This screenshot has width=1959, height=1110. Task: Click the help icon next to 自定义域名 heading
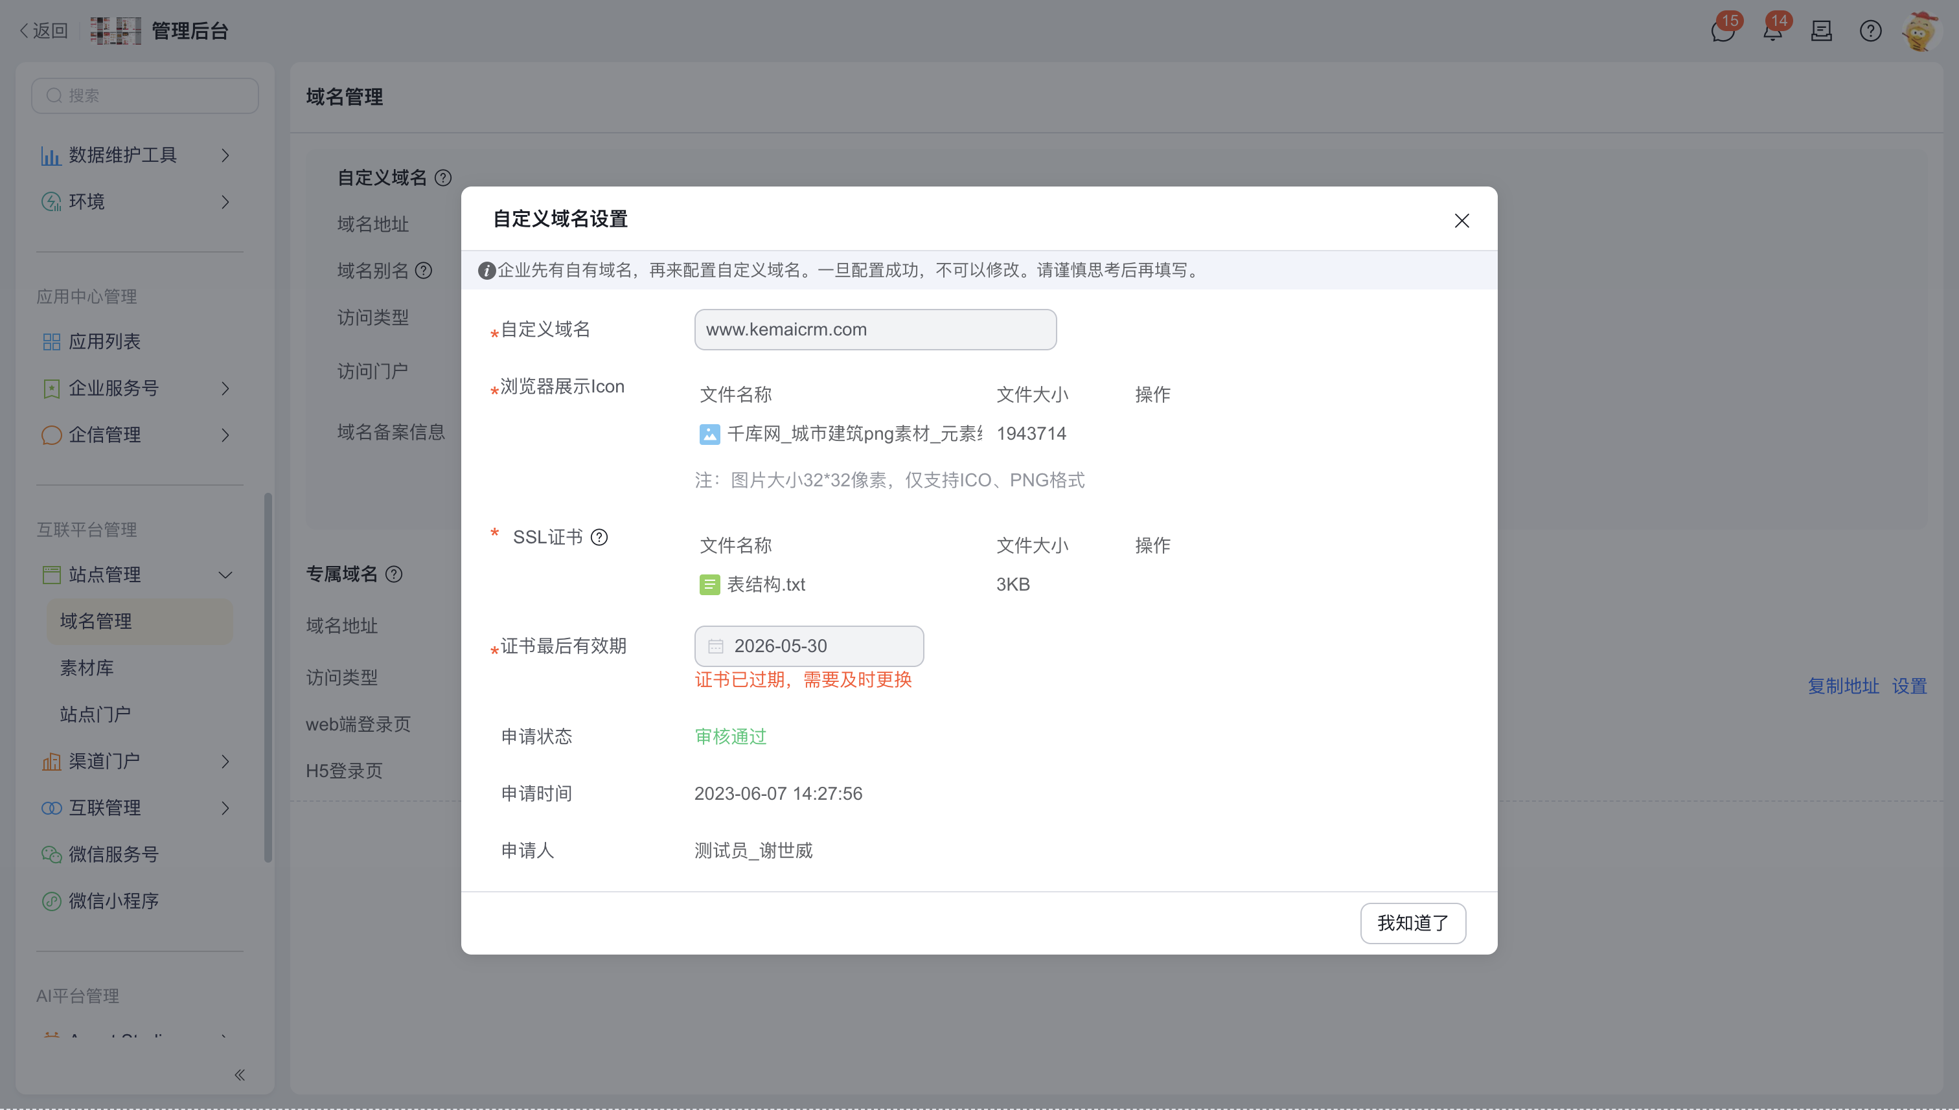click(x=442, y=178)
